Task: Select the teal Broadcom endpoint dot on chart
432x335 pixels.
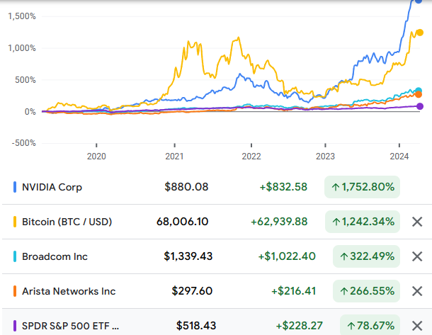Action: click(419, 91)
